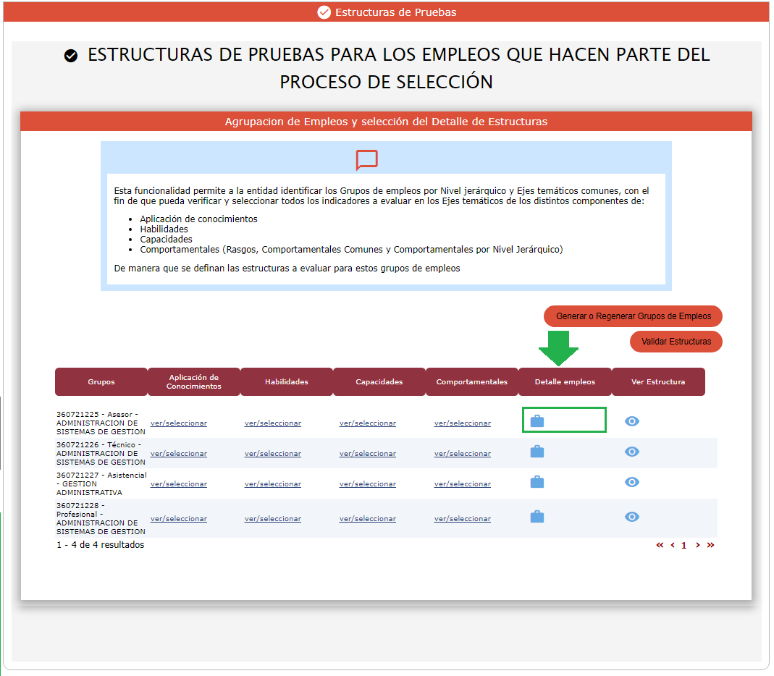
Task: Advance to next results page
Action: pos(697,546)
